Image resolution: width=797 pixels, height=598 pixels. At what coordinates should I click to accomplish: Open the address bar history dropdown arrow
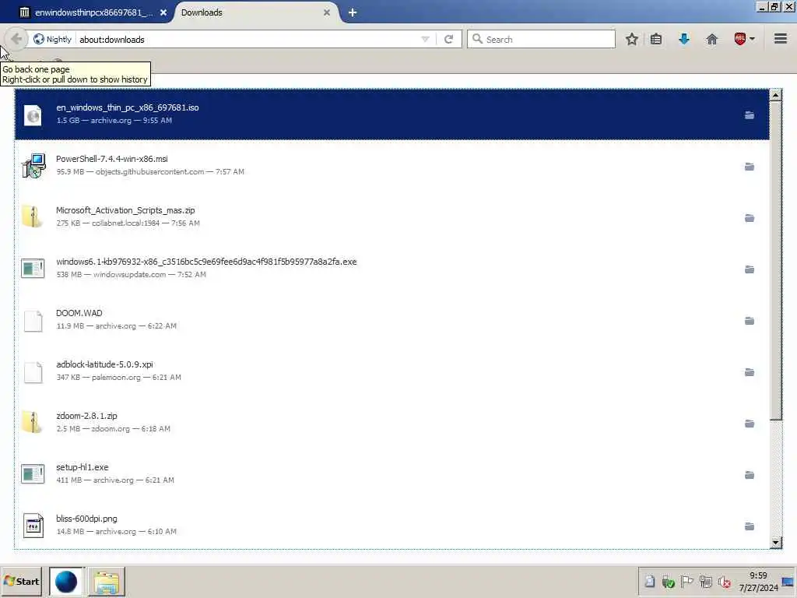coord(426,39)
